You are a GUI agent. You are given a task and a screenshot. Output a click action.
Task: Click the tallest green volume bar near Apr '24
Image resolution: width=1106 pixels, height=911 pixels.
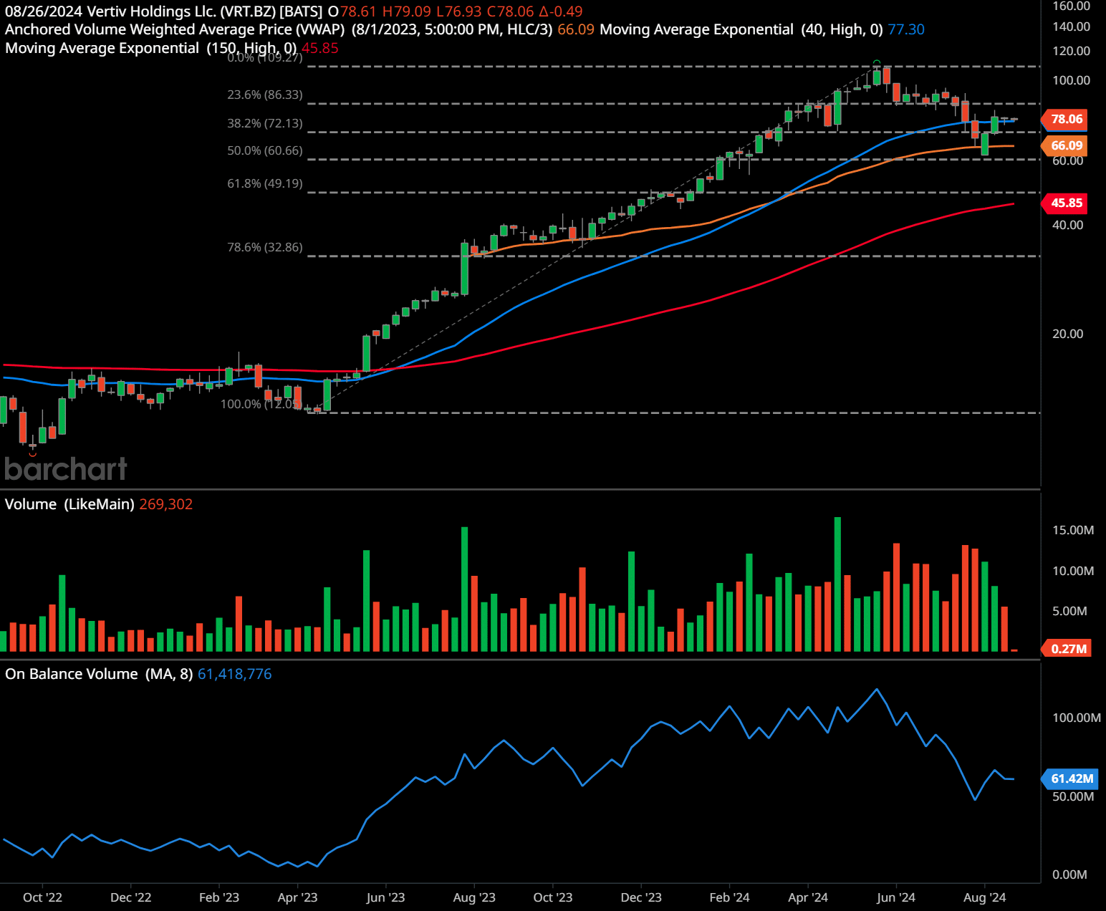[837, 584]
